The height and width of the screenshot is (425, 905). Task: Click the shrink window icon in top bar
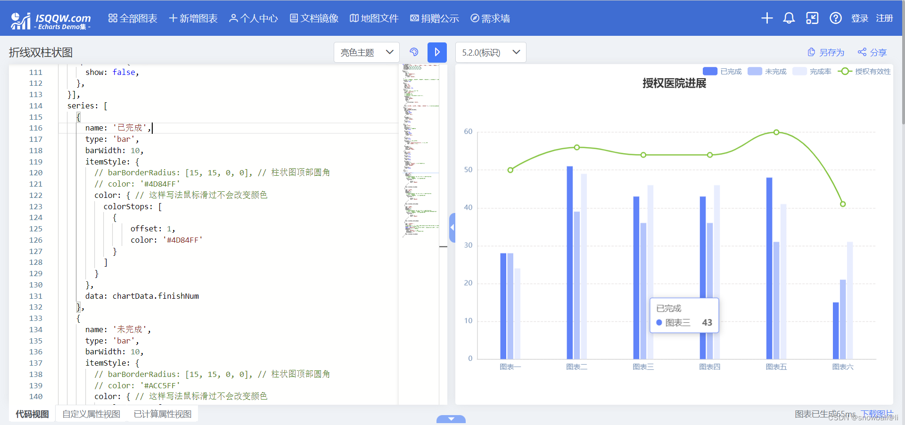(812, 18)
